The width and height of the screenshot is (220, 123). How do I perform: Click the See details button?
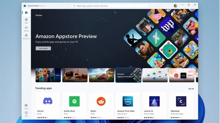tap(43, 48)
